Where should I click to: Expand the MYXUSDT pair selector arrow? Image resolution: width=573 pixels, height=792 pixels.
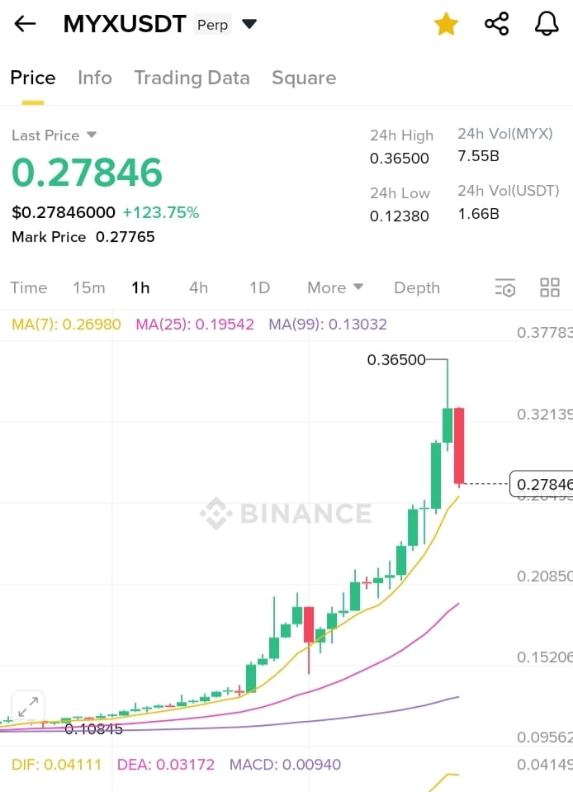pyautogui.click(x=249, y=24)
